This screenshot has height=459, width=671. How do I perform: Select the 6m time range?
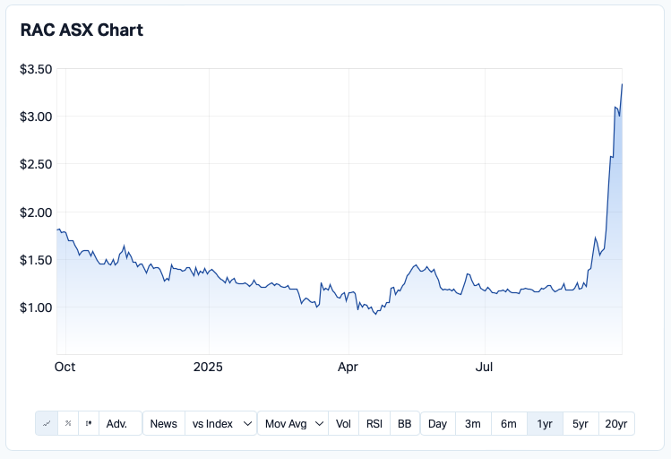click(x=509, y=424)
